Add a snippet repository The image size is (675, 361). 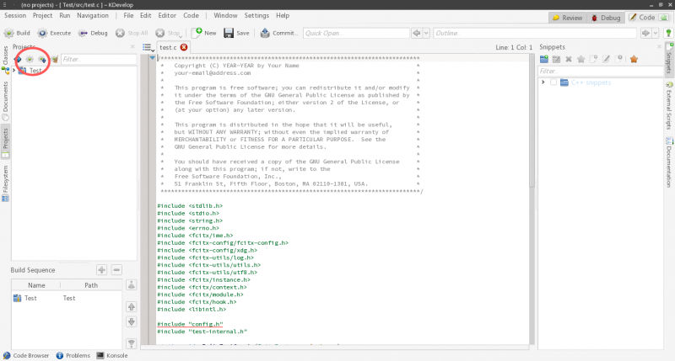[544, 59]
